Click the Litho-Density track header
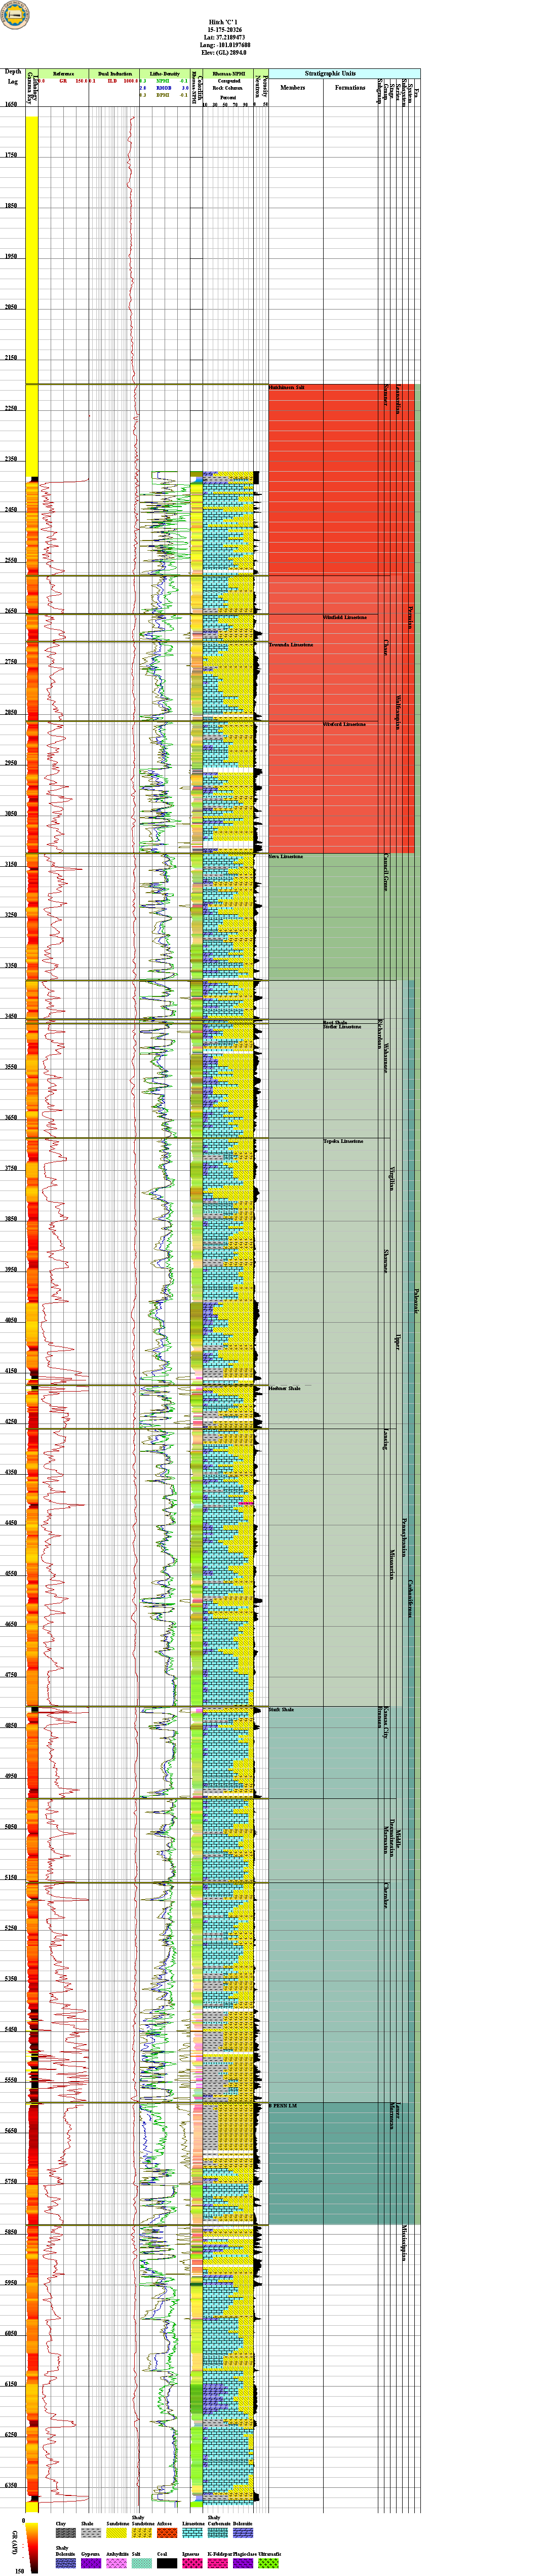The image size is (547, 2576). [165, 74]
